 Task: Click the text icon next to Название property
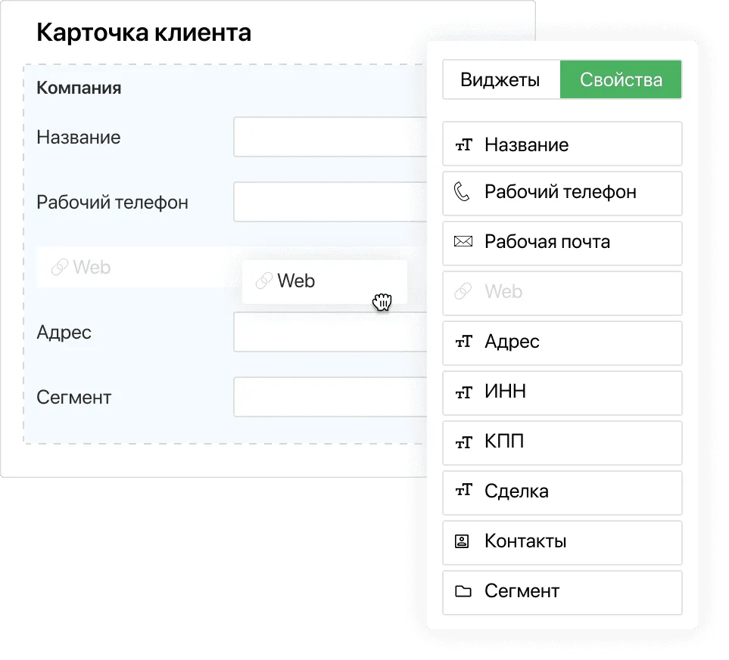pos(464,144)
